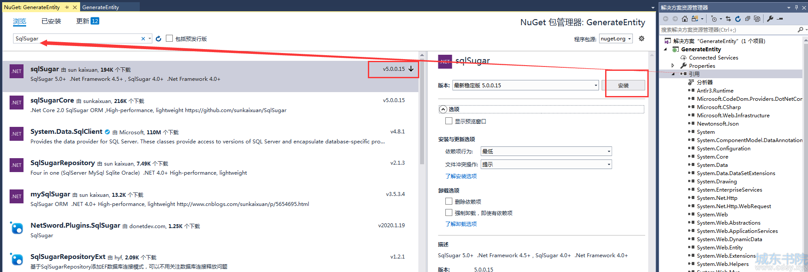The width and height of the screenshot is (808, 272).
Task: Click the NetSword.Plugins.SqlSugar package icon
Action: [x=17, y=228]
